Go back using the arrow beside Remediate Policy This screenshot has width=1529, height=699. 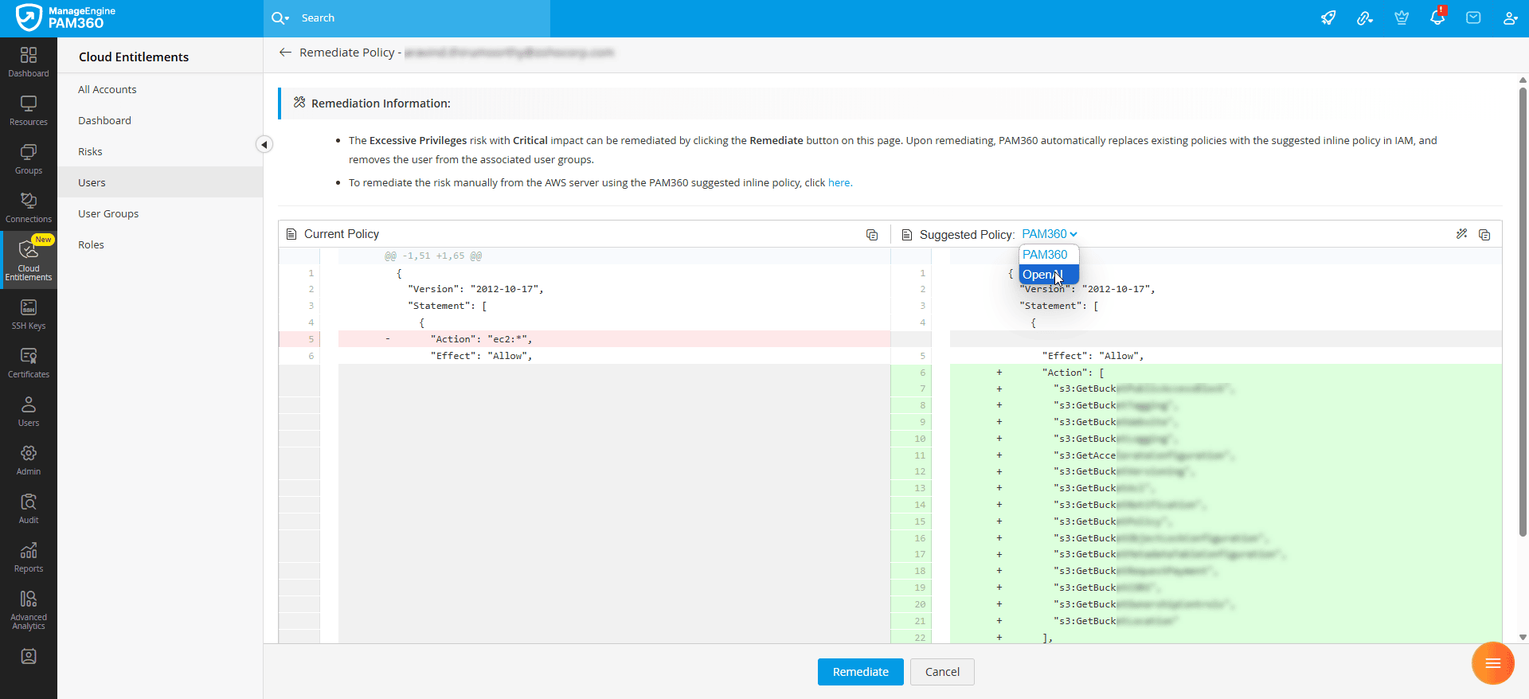285,53
